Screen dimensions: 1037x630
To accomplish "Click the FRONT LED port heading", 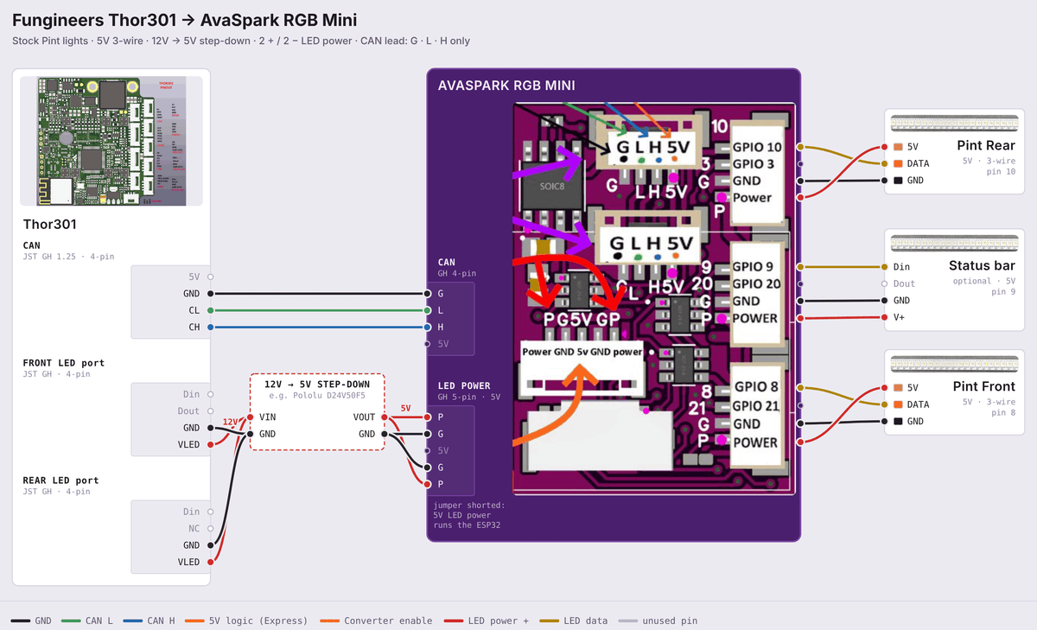I will tap(60, 363).
